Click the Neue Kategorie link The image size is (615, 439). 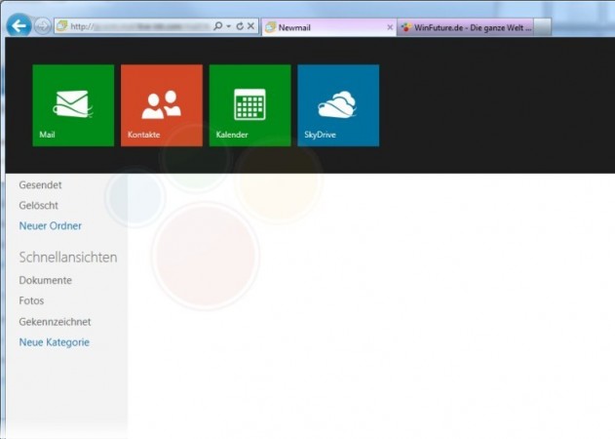(54, 342)
